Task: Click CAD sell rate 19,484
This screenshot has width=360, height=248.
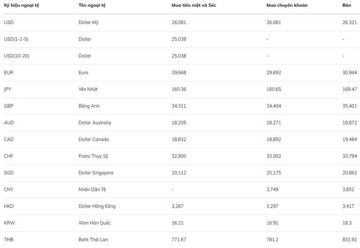Action: [x=349, y=139]
